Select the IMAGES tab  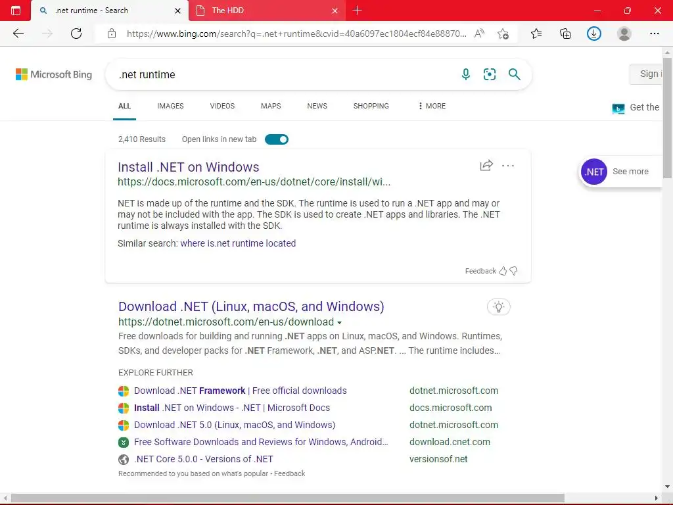[x=170, y=106]
